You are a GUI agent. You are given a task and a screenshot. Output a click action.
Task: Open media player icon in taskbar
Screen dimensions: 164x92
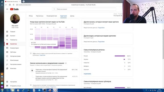tap(18, 90)
